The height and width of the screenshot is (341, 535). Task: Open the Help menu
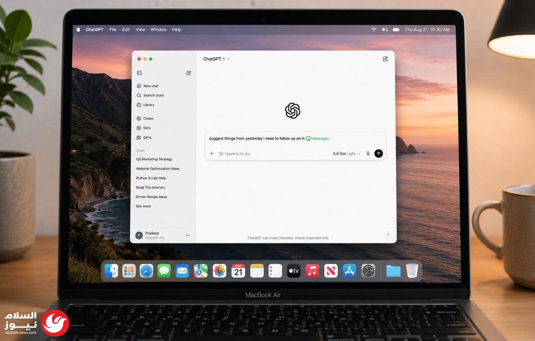tap(177, 29)
